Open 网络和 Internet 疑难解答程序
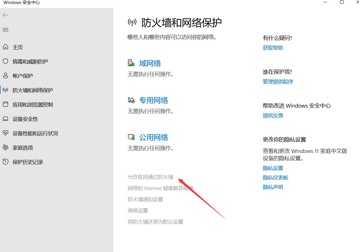This screenshot has width=359, height=252. point(161,188)
